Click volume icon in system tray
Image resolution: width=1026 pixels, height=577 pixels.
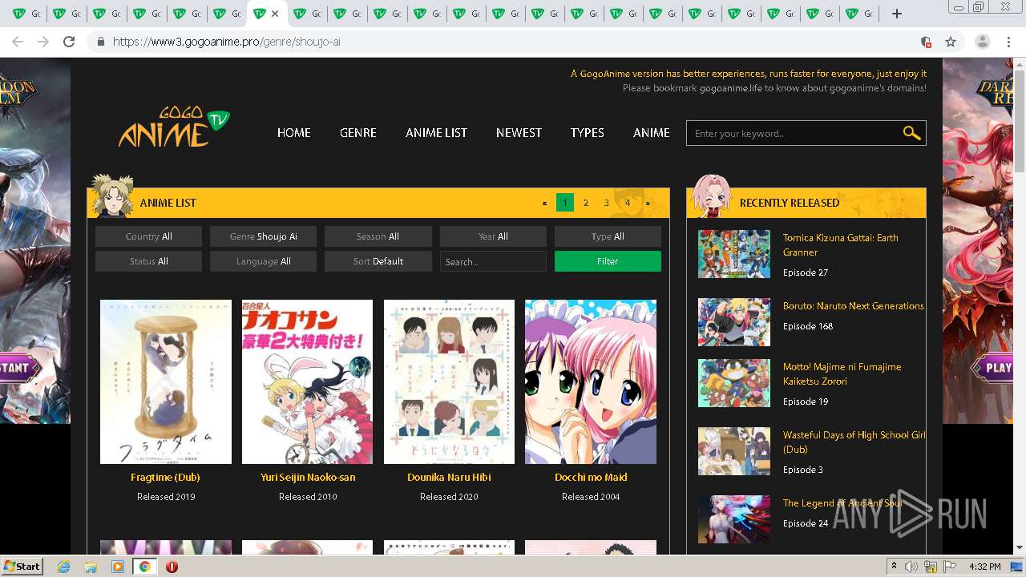[911, 567]
